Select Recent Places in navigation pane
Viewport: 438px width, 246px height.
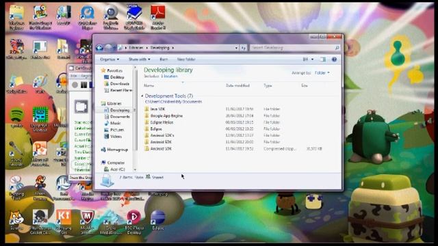click(121, 90)
